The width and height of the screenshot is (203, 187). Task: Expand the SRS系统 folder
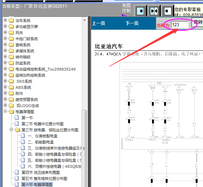5,81
